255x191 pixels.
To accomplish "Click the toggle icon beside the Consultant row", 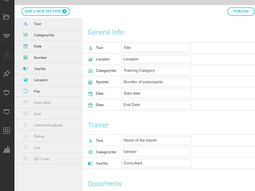I will point(90,163).
